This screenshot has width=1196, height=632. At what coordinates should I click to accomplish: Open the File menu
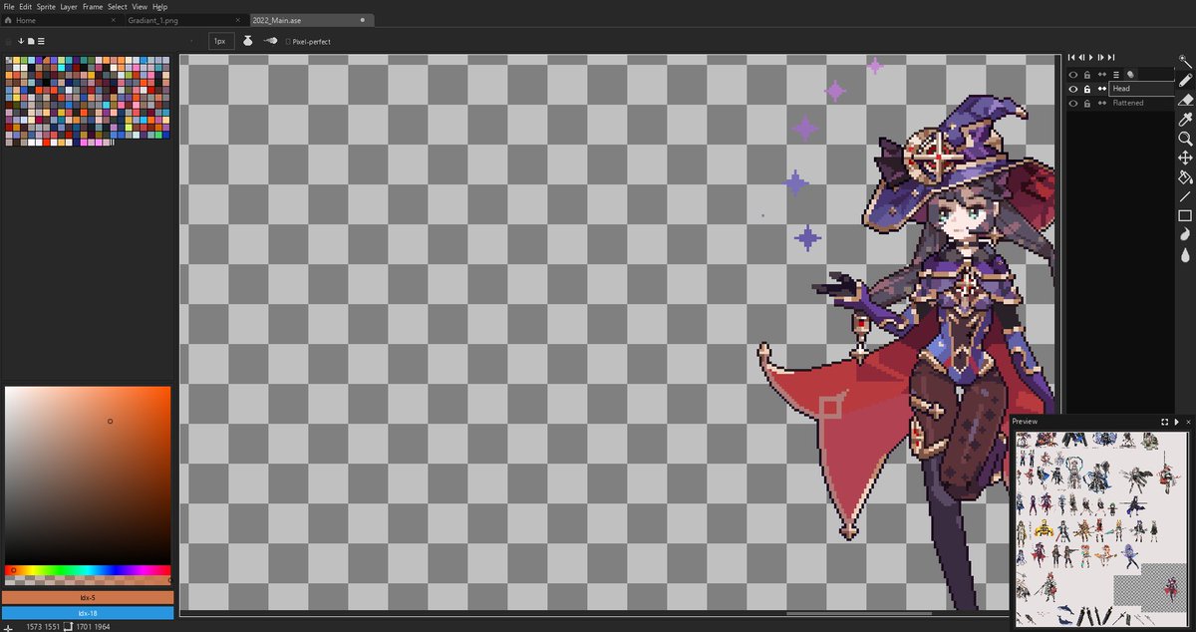(9, 6)
